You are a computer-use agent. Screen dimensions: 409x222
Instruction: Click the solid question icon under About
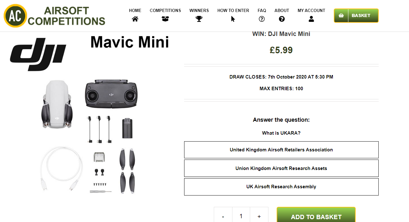(x=282, y=19)
